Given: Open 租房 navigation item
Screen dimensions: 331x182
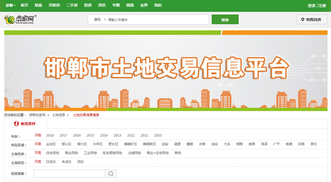Looking at the screenshot, I should pos(88,5).
